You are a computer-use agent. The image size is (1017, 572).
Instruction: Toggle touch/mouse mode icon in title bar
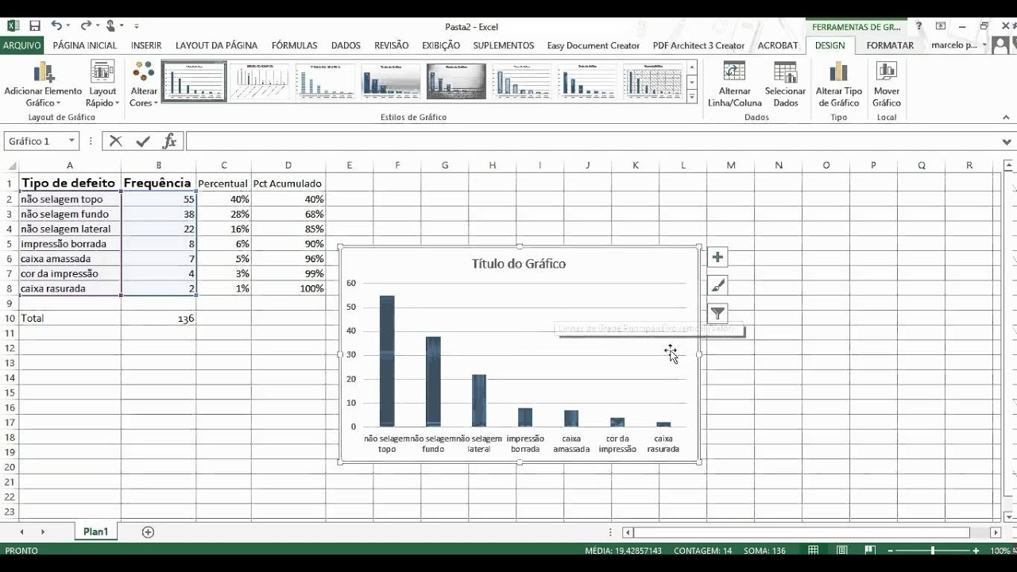click(x=112, y=26)
